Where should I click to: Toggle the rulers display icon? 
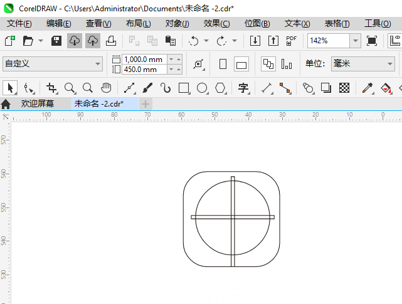(395, 41)
